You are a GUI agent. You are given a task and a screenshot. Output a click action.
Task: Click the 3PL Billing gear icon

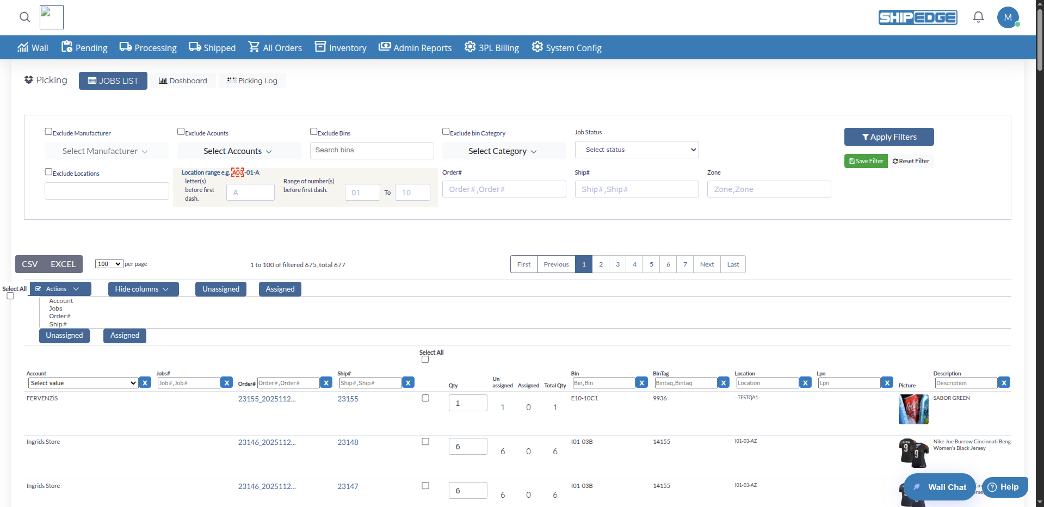click(x=470, y=47)
